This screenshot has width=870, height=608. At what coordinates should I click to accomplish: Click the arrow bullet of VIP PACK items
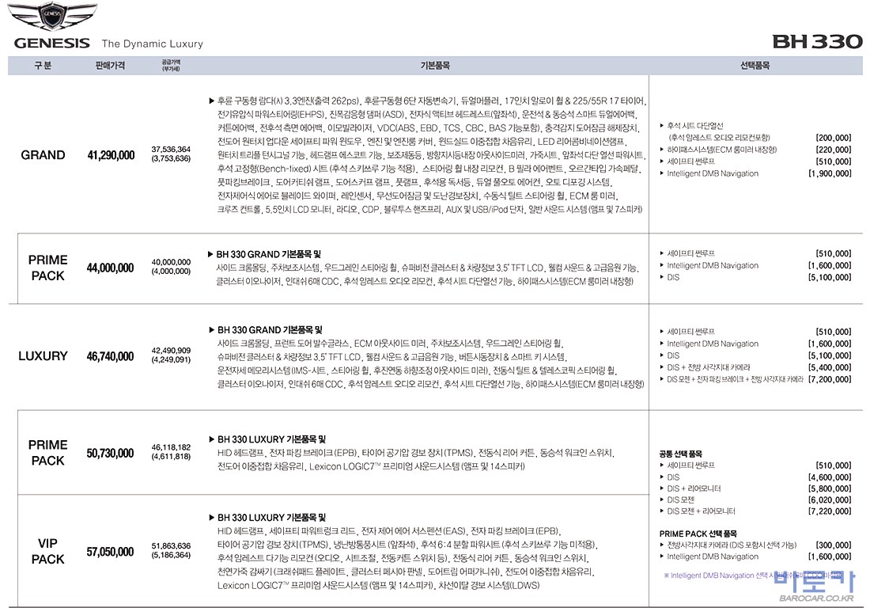[x=211, y=516]
